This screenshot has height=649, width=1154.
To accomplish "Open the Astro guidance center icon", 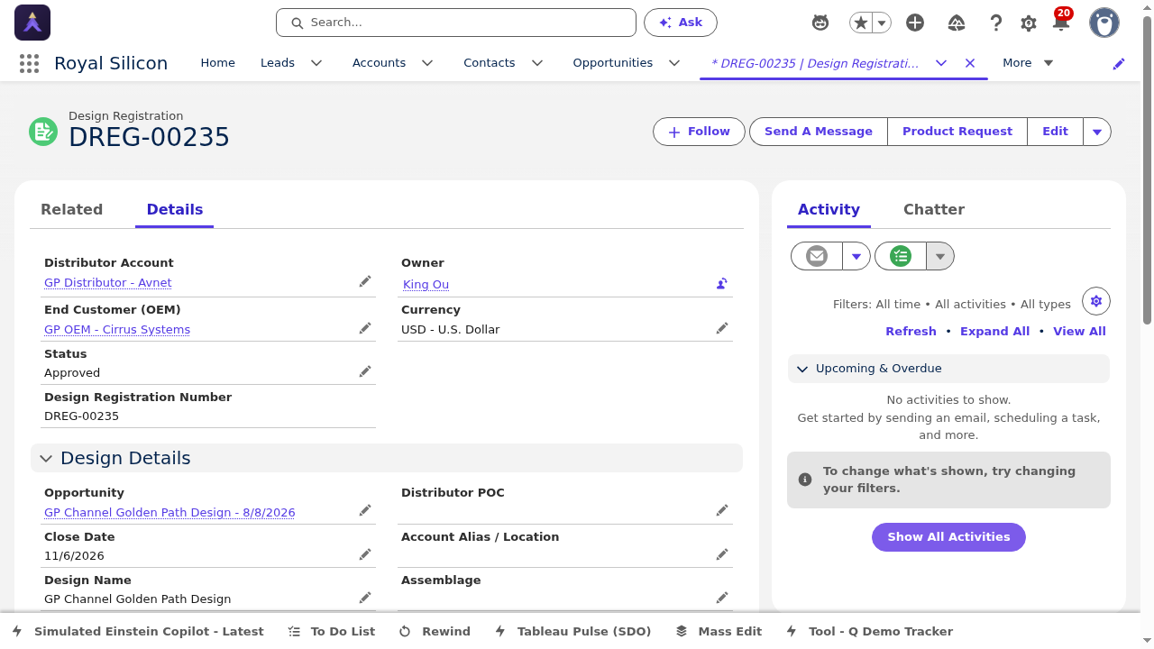I will (820, 23).
